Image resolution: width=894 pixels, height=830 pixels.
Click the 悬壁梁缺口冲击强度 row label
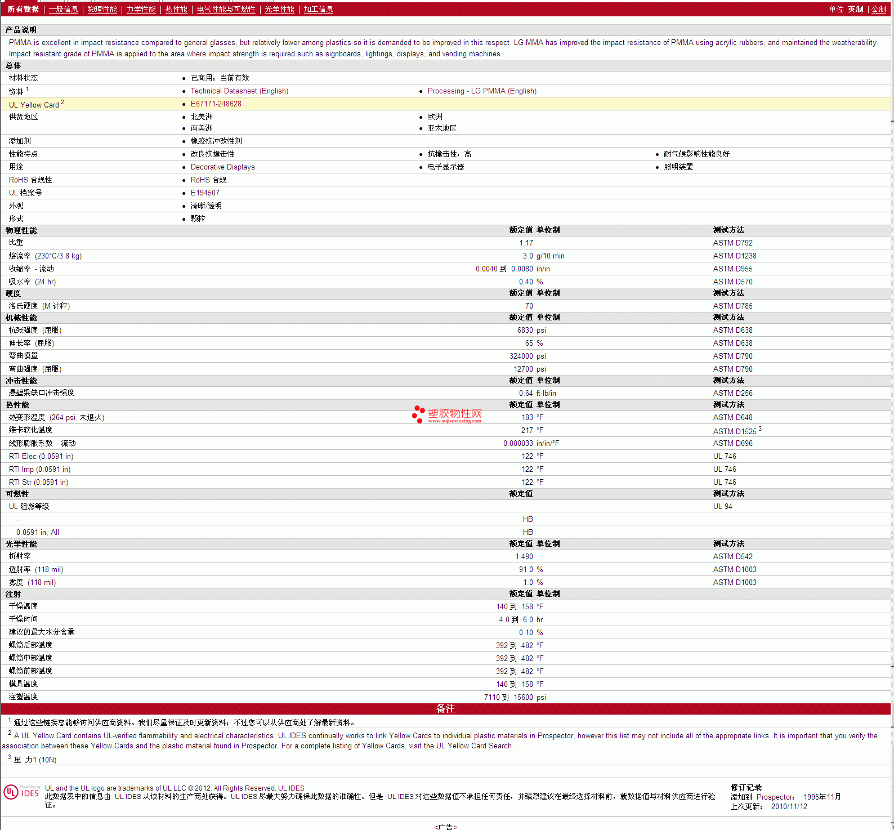42,392
